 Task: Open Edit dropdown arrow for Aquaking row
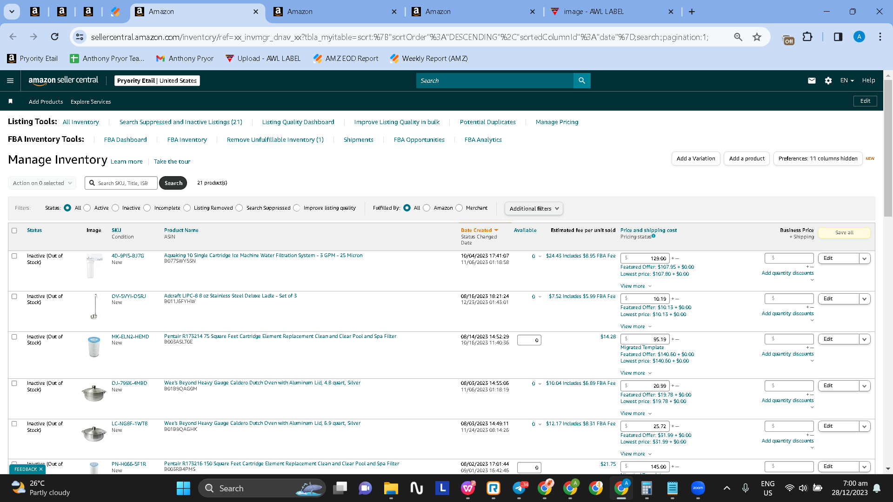tap(865, 258)
